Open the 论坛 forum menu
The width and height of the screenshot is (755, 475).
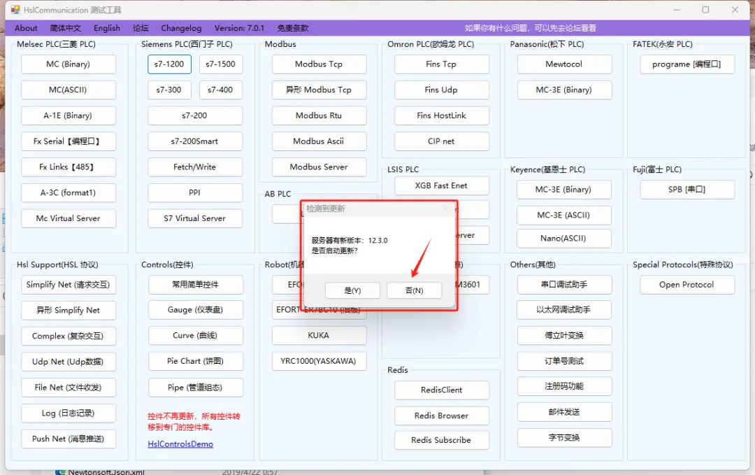(141, 28)
